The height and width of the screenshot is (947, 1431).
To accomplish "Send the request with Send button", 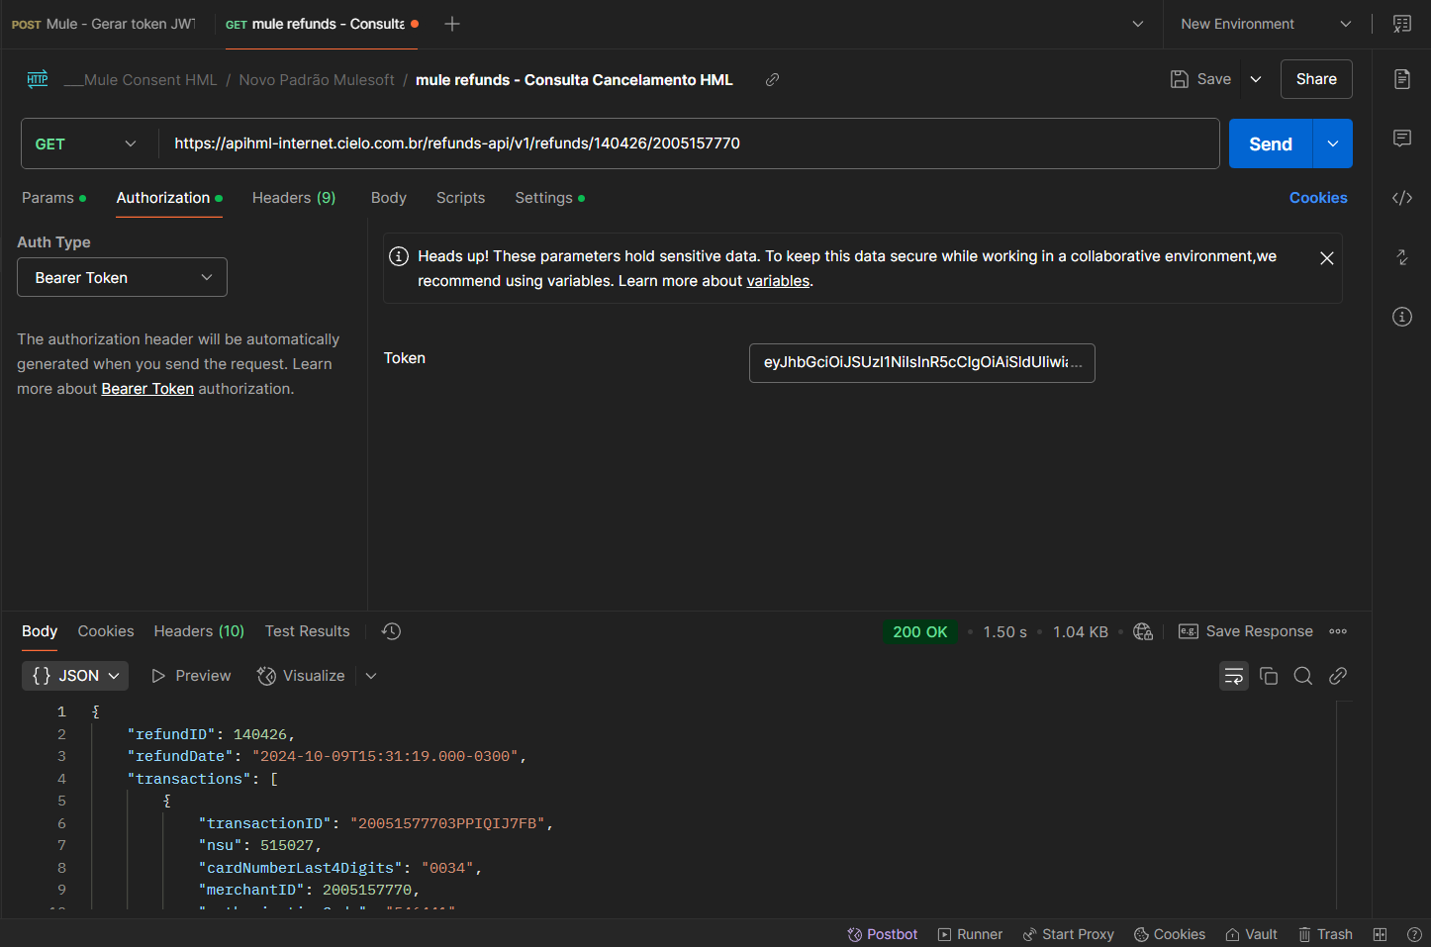I will (x=1270, y=144).
